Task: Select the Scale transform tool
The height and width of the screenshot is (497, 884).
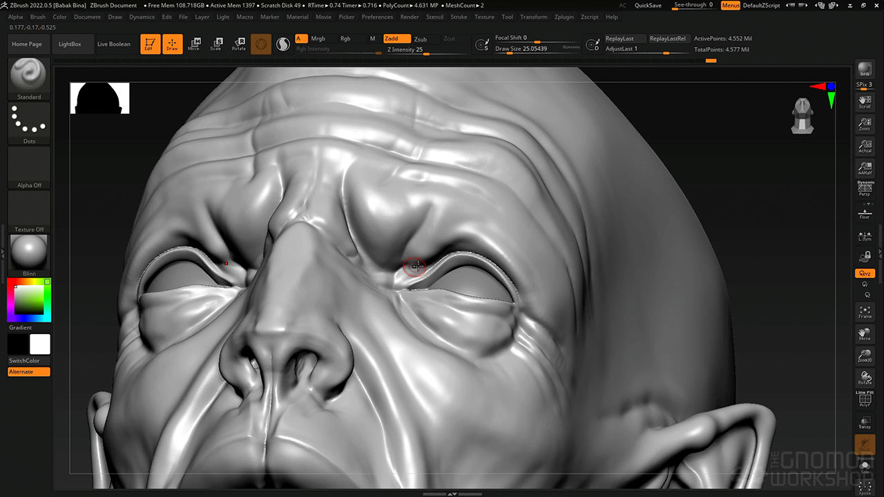Action: click(216, 44)
